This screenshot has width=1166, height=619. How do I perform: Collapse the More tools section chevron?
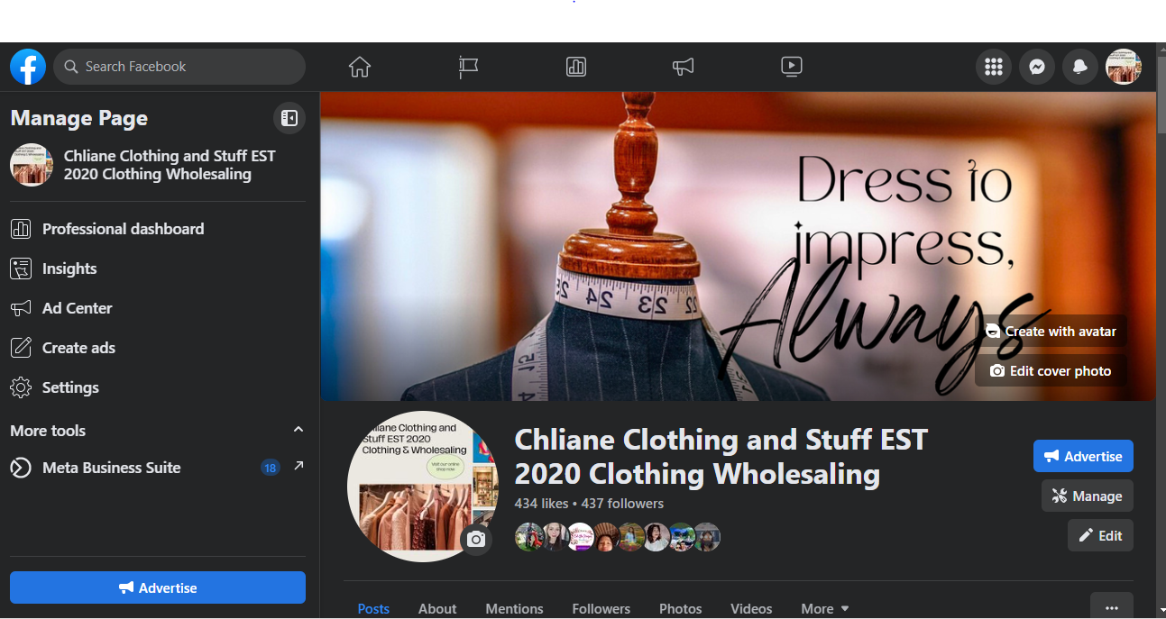pos(298,430)
